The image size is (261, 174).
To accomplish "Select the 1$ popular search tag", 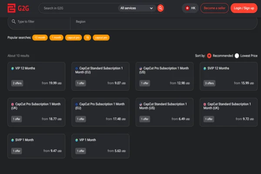I will coord(87,37).
